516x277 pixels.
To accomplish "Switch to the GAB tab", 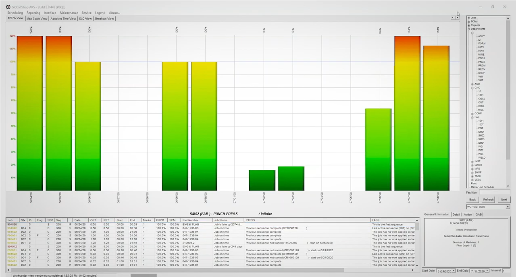I will pyautogui.click(x=478, y=214).
